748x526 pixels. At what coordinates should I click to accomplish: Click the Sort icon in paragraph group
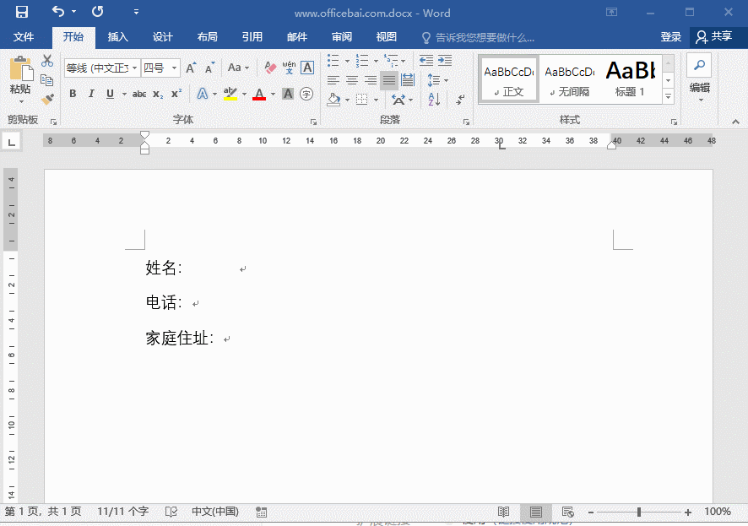(x=434, y=99)
